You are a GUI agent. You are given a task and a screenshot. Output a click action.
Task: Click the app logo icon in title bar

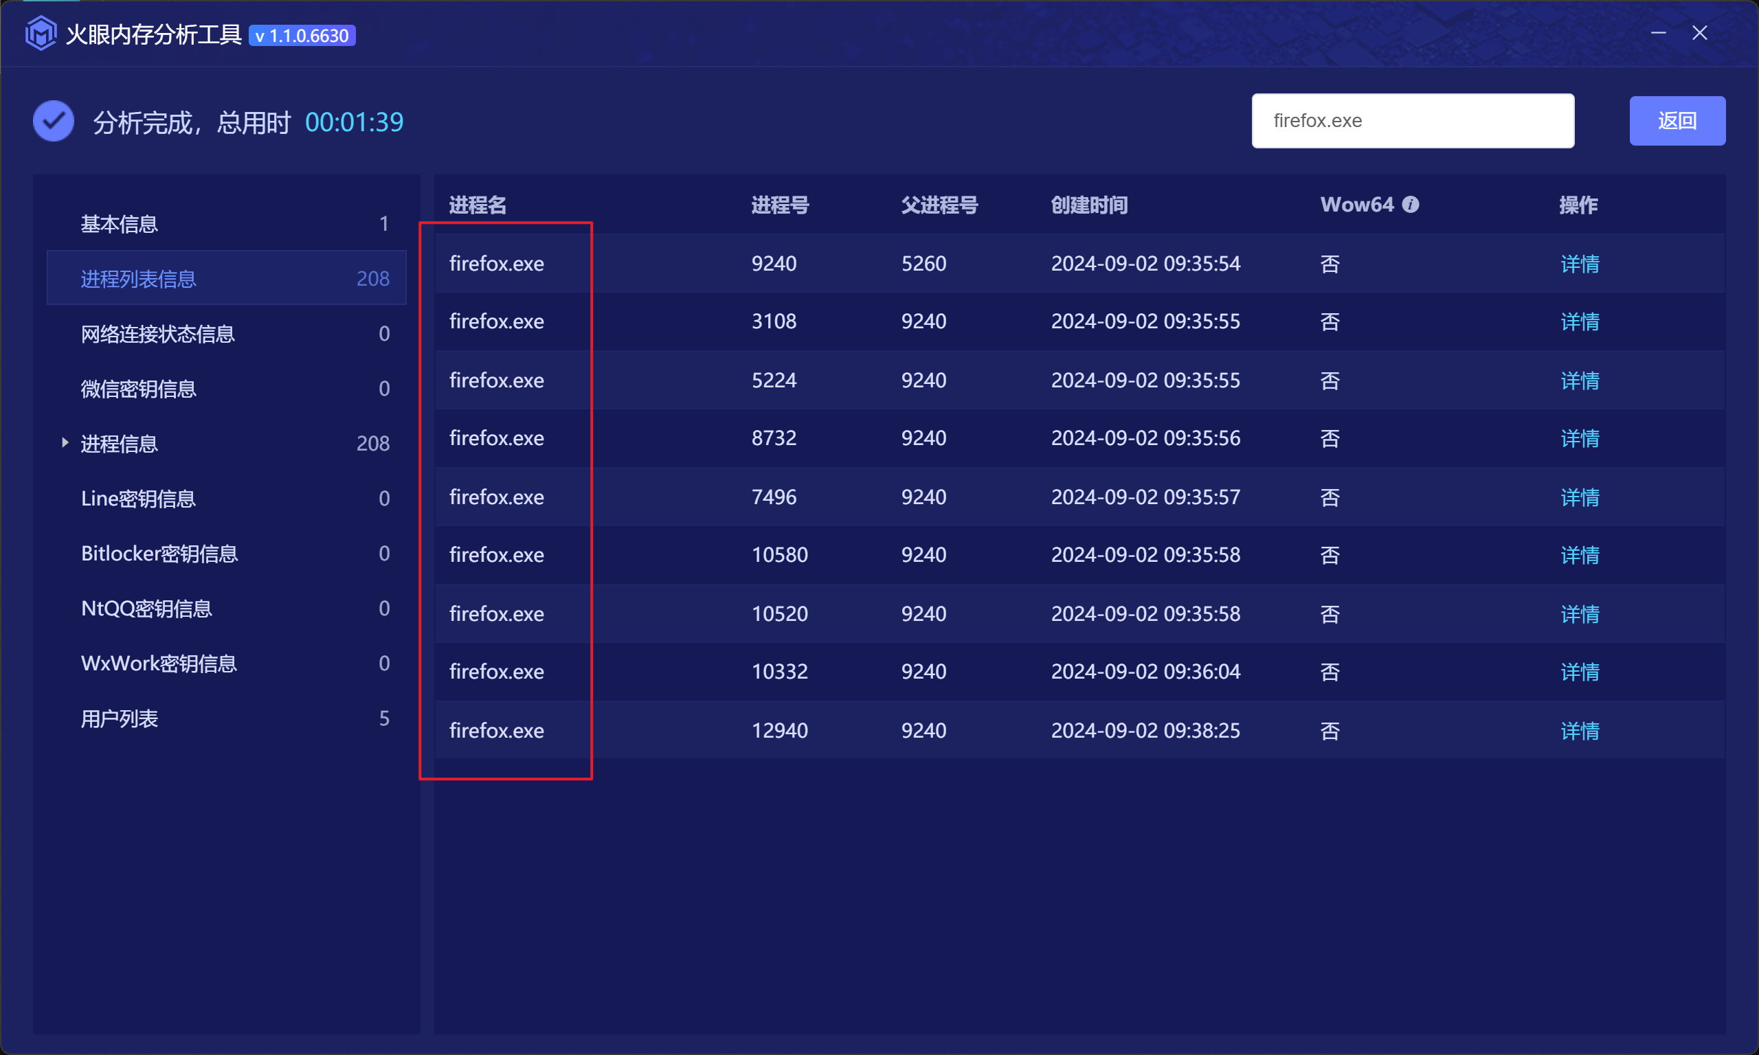41,34
